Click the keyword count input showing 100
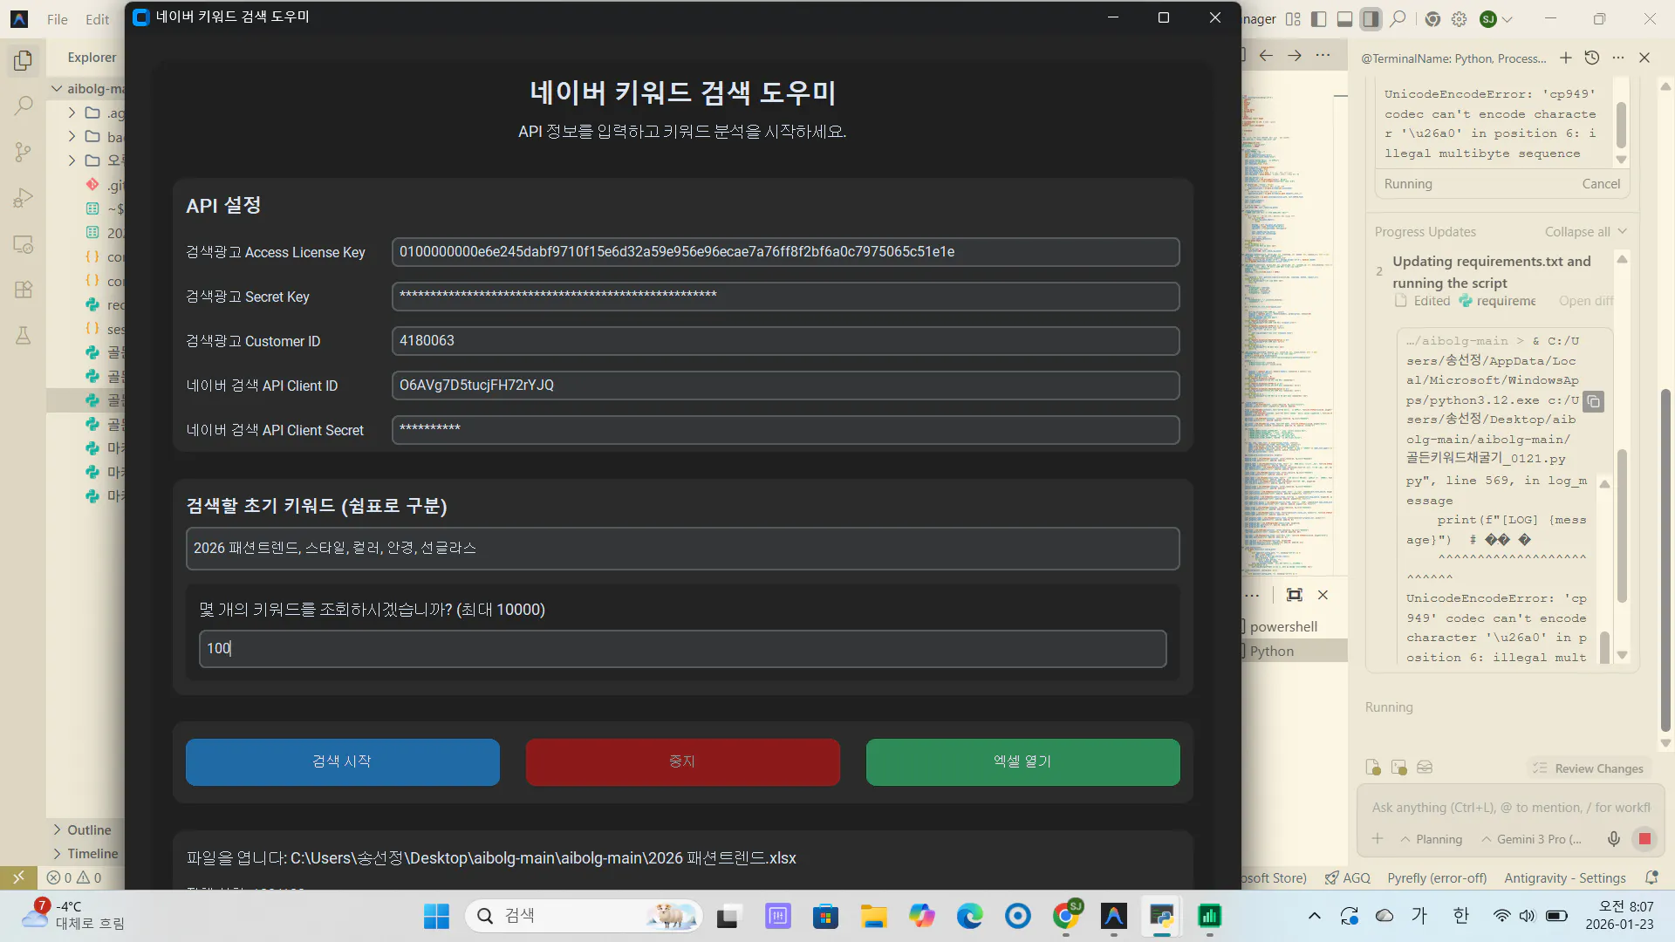 point(682,648)
